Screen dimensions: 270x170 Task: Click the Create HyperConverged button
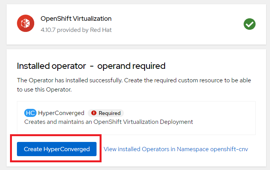(57, 149)
